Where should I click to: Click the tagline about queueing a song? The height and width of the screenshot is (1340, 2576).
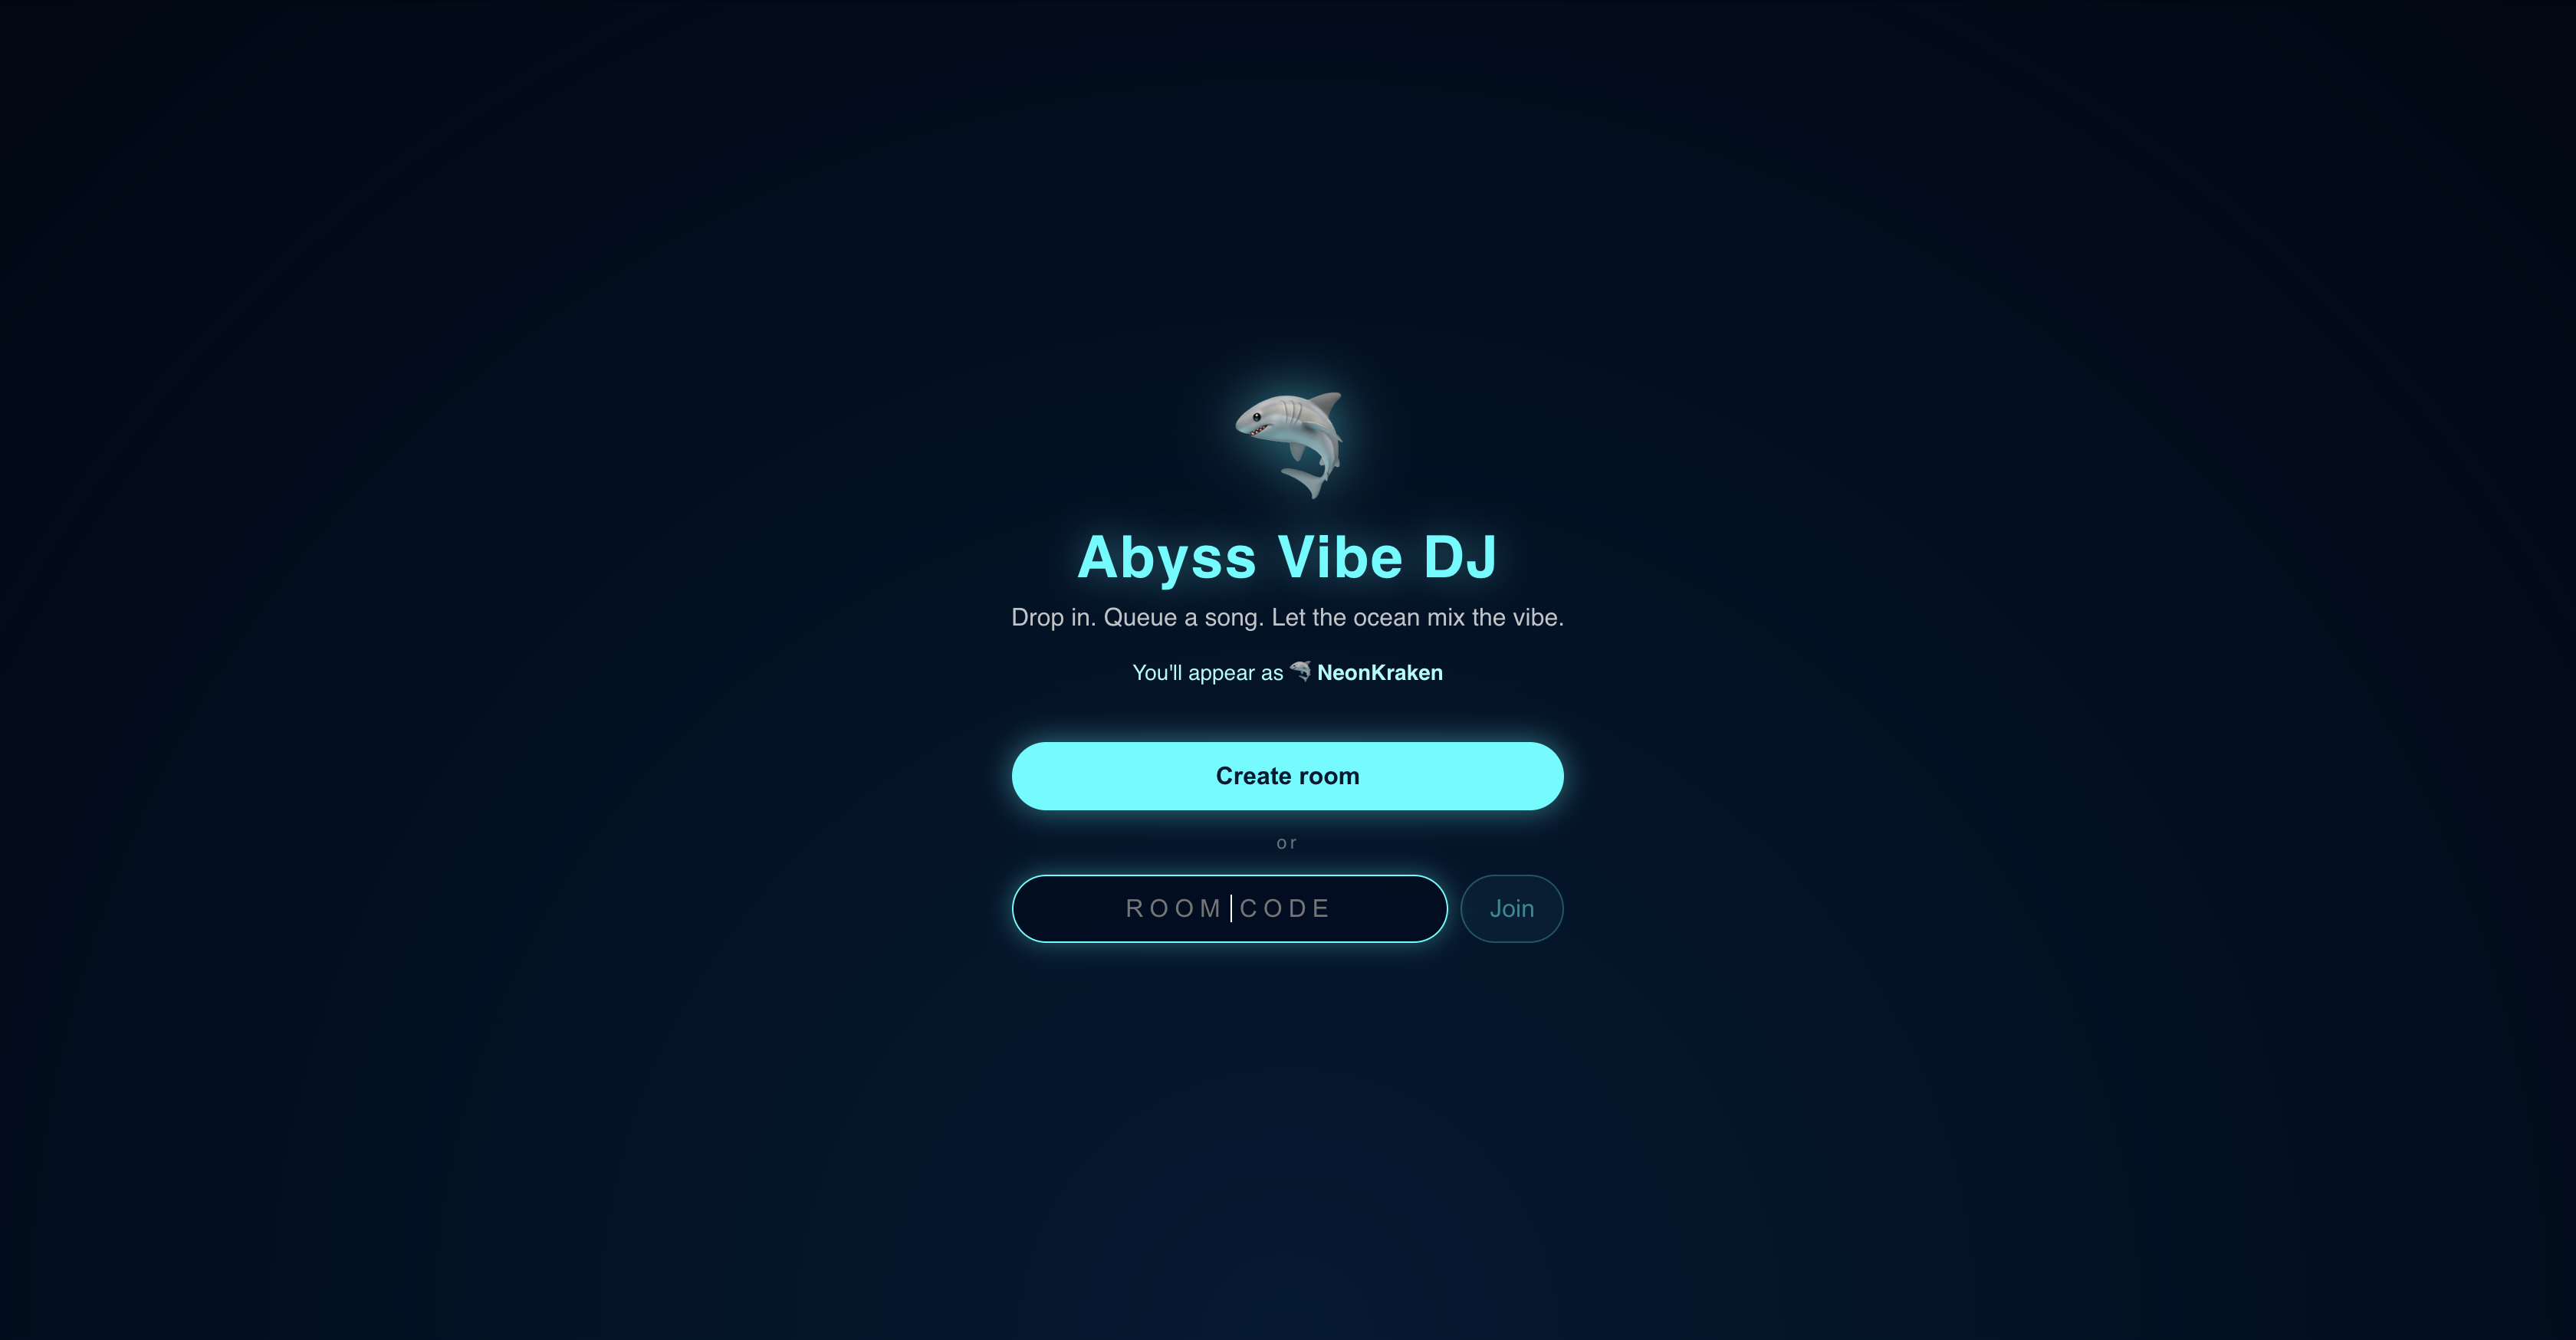[x=1287, y=617]
